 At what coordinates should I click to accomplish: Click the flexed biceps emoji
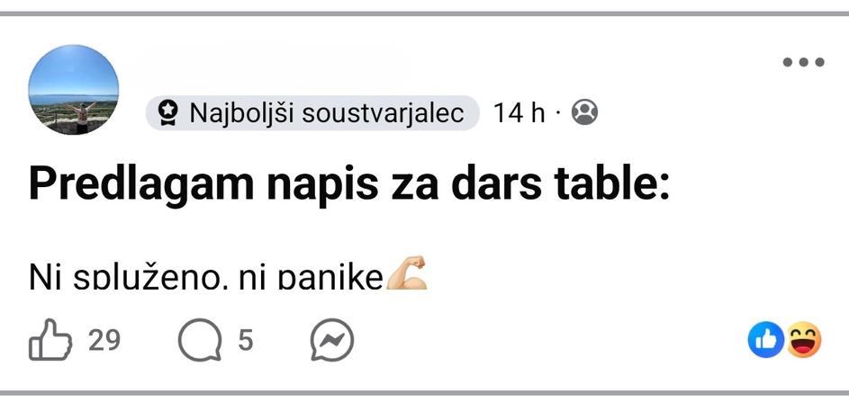[x=406, y=274]
